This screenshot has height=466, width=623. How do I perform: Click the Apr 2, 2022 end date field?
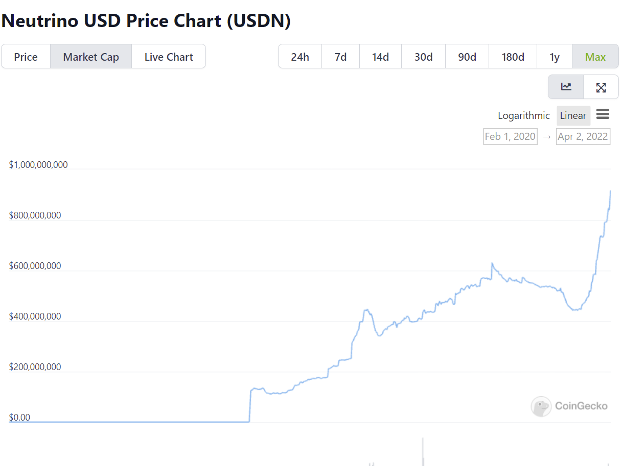583,136
